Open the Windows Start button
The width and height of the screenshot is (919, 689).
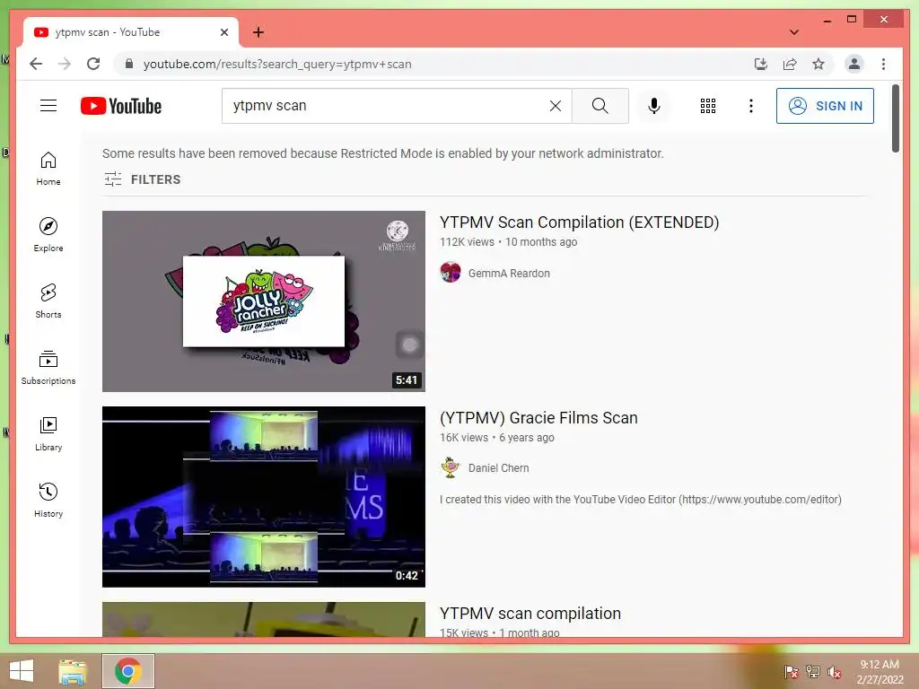pyautogui.click(x=22, y=671)
